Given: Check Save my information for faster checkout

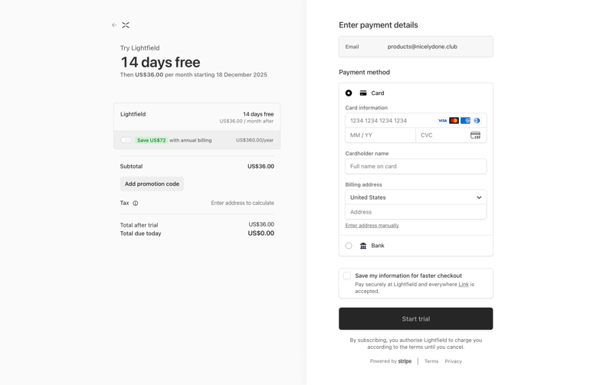Looking at the screenshot, I should pyautogui.click(x=347, y=276).
